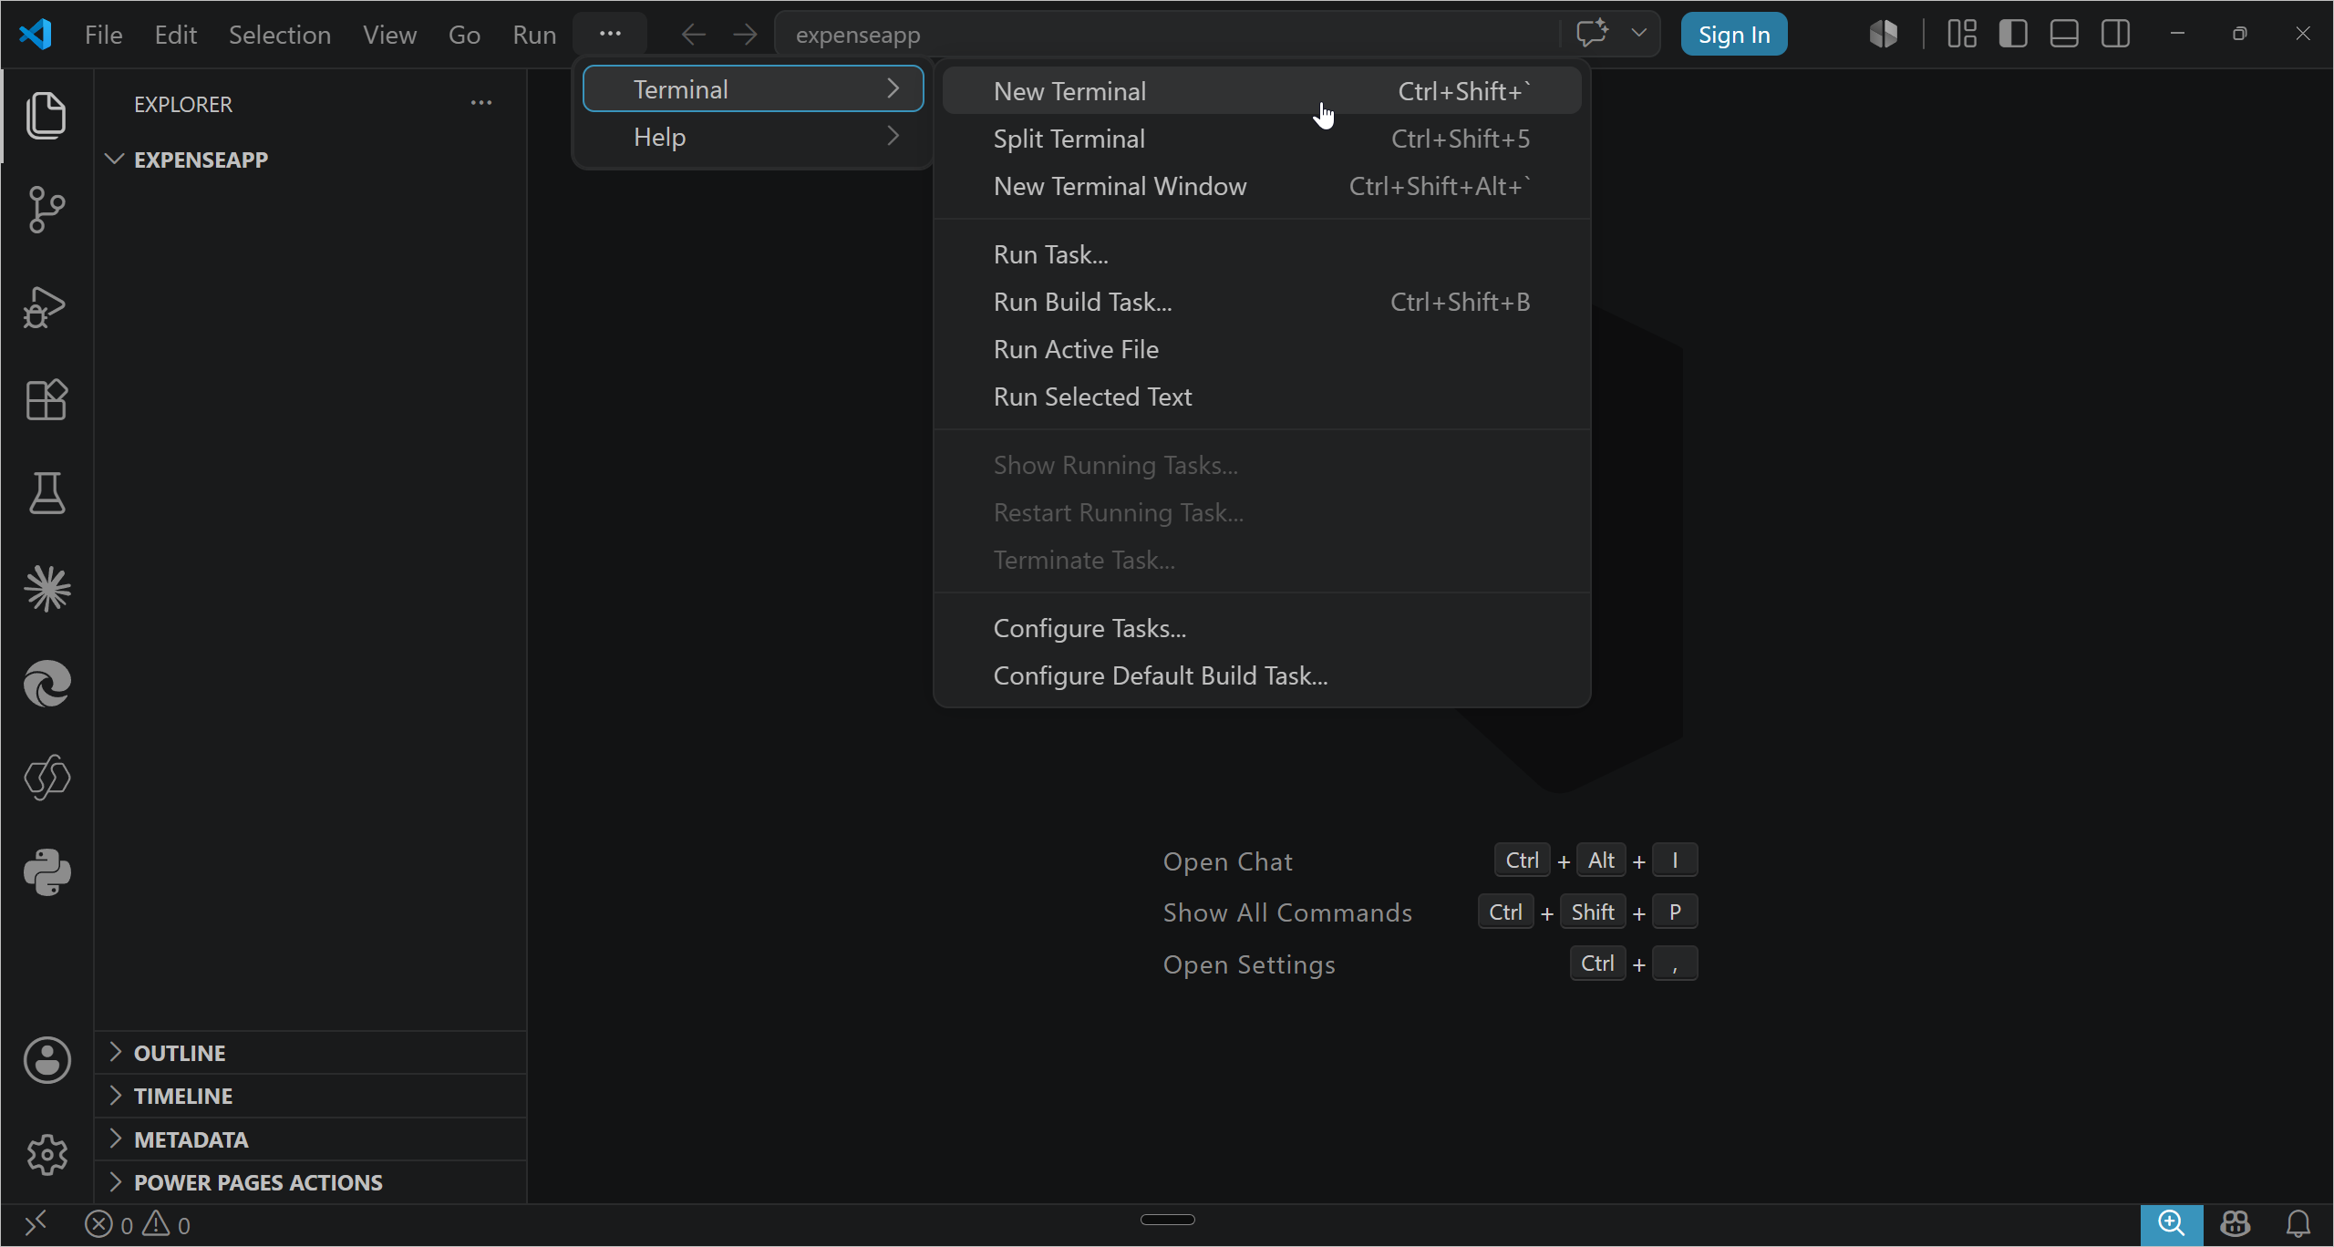This screenshot has width=2334, height=1247.
Task: Open the File menu
Action: coord(104,35)
